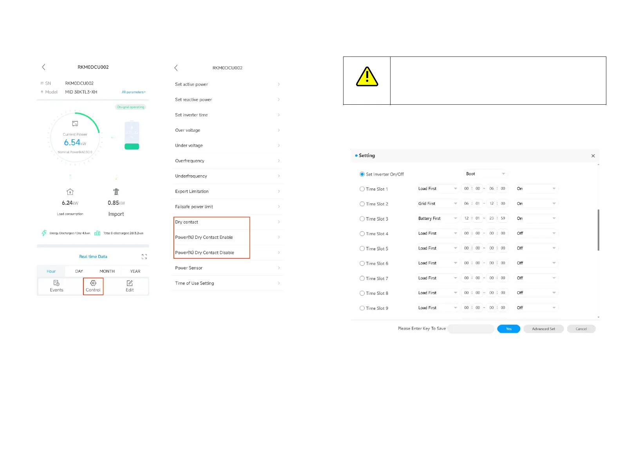Click back arrow on control settings list
Screen dimensions: 633x467
point(176,68)
